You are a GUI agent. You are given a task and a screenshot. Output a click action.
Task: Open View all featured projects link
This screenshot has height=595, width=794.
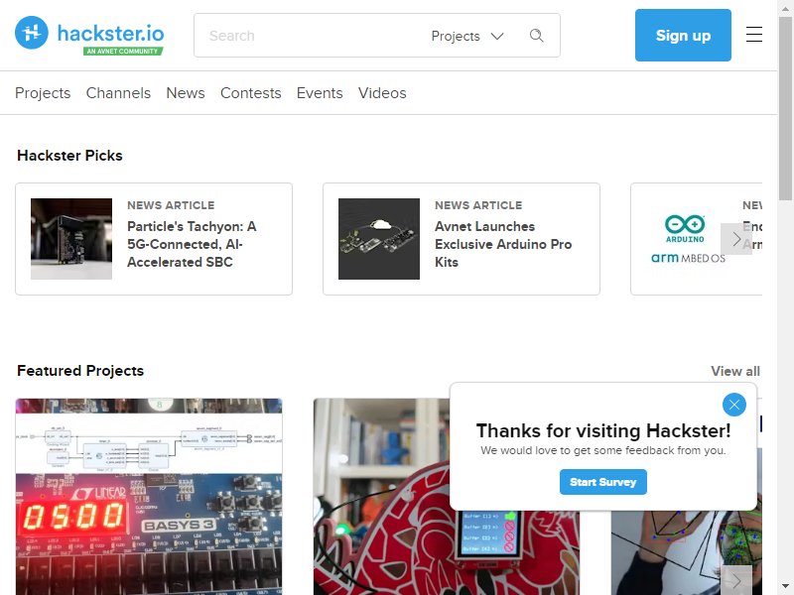pos(735,371)
